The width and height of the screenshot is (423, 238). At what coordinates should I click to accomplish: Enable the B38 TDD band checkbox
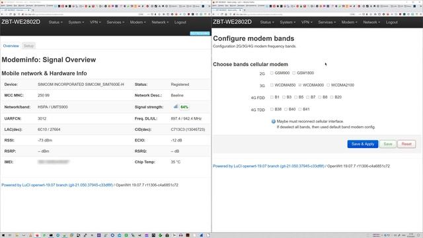[x=272, y=109]
